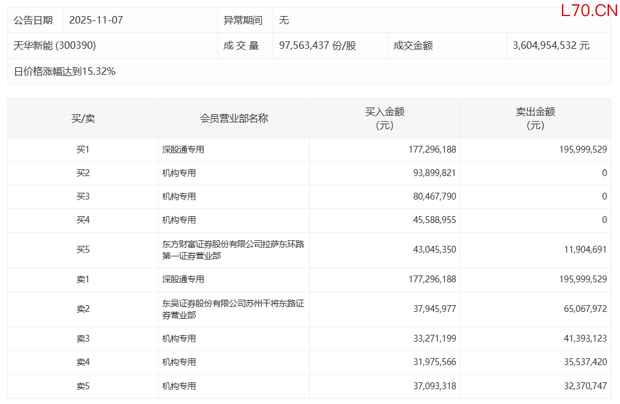Image resolution: width=620 pixels, height=404 pixels.
Task: Click the announcement date 2025-11-07
Action: pyautogui.click(x=96, y=20)
